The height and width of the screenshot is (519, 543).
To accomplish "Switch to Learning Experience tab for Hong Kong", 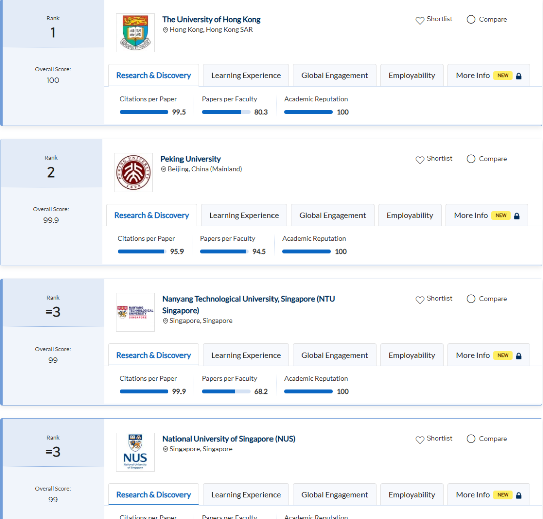I will tap(246, 76).
